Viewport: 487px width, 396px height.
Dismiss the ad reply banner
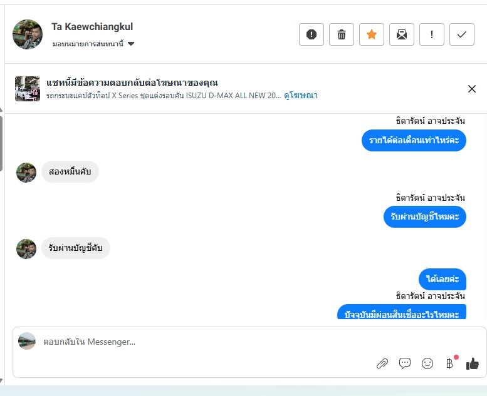(472, 89)
